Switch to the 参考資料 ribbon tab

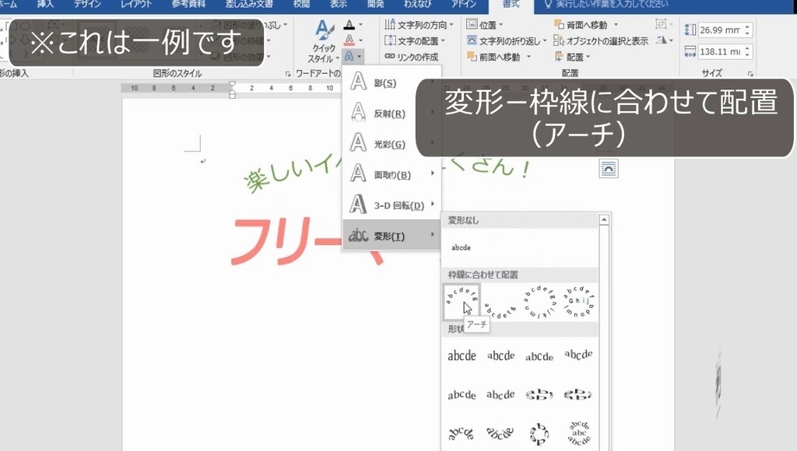pos(188,4)
